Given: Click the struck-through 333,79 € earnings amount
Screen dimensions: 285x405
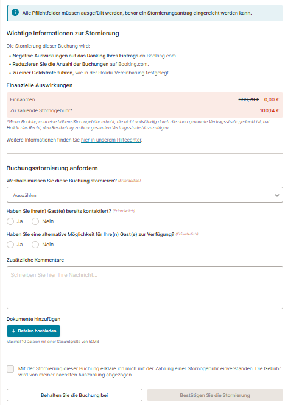Looking at the screenshot, I should point(248,99).
